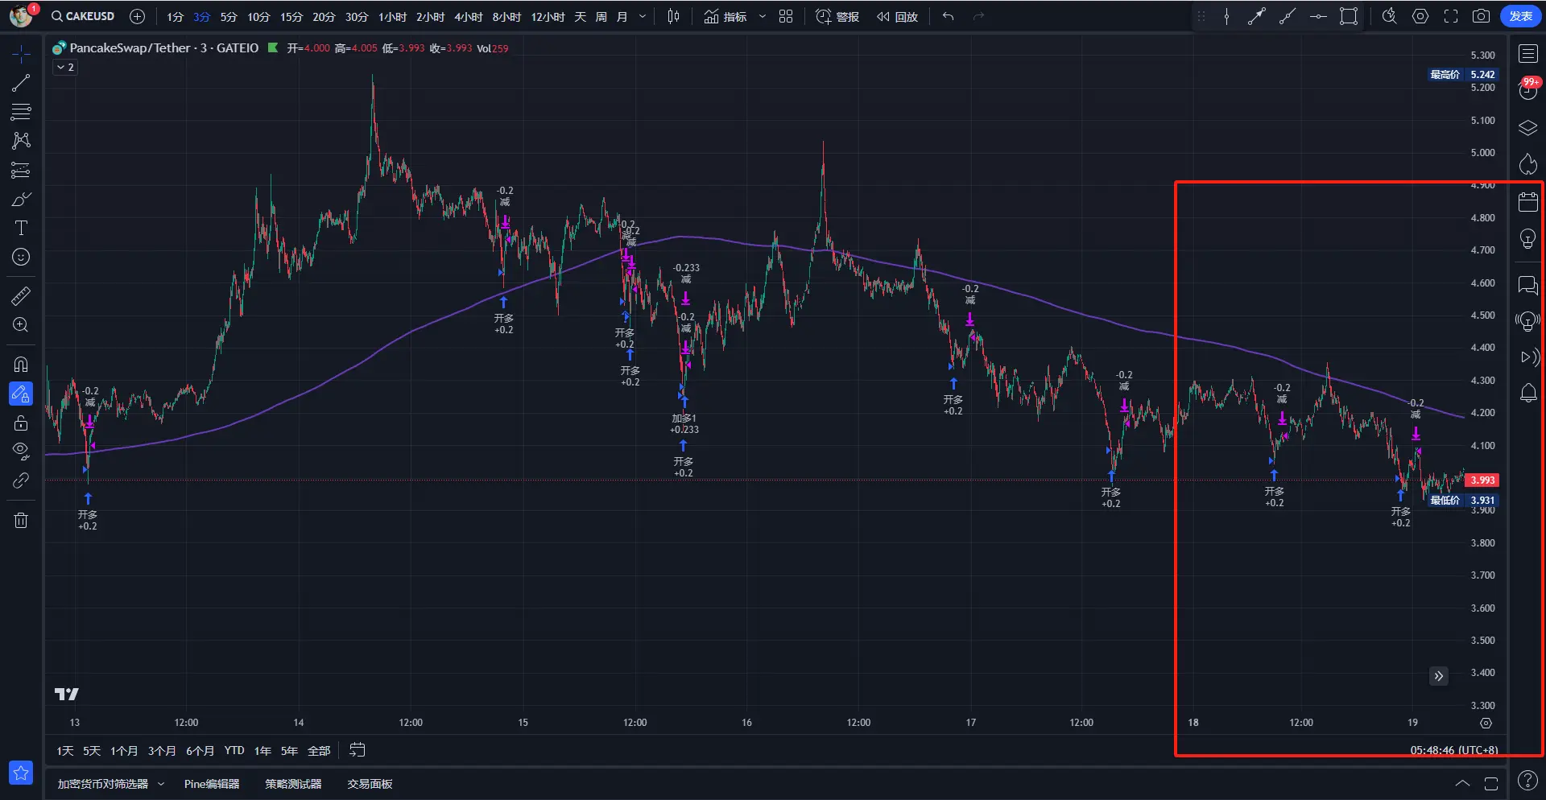This screenshot has height=800, width=1546.
Task: Set date range to YTD
Action: point(234,751)
